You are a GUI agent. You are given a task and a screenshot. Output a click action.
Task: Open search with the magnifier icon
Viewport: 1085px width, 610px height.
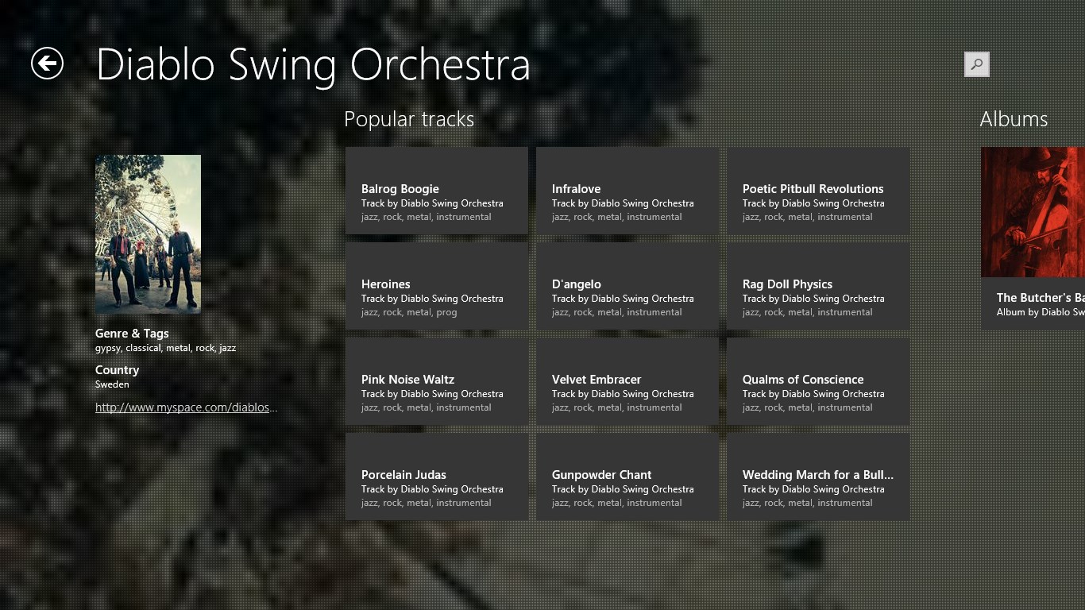[x=976, y=64]
